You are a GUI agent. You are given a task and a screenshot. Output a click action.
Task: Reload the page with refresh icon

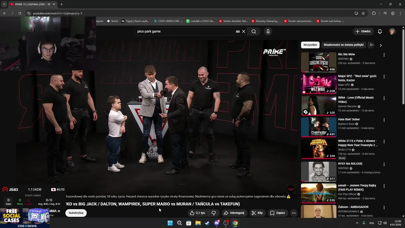[20, 13]
